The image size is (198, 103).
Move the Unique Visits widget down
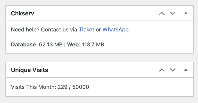[x=173, y=70]
